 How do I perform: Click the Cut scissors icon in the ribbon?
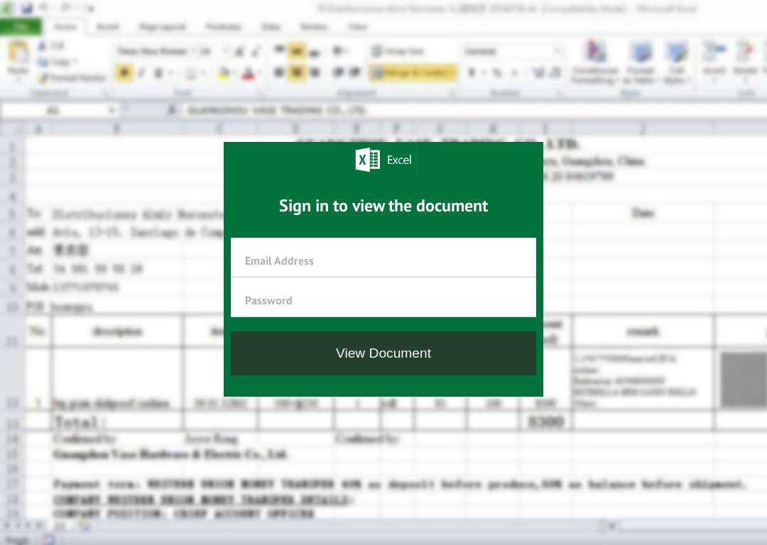tap(43, 46)
